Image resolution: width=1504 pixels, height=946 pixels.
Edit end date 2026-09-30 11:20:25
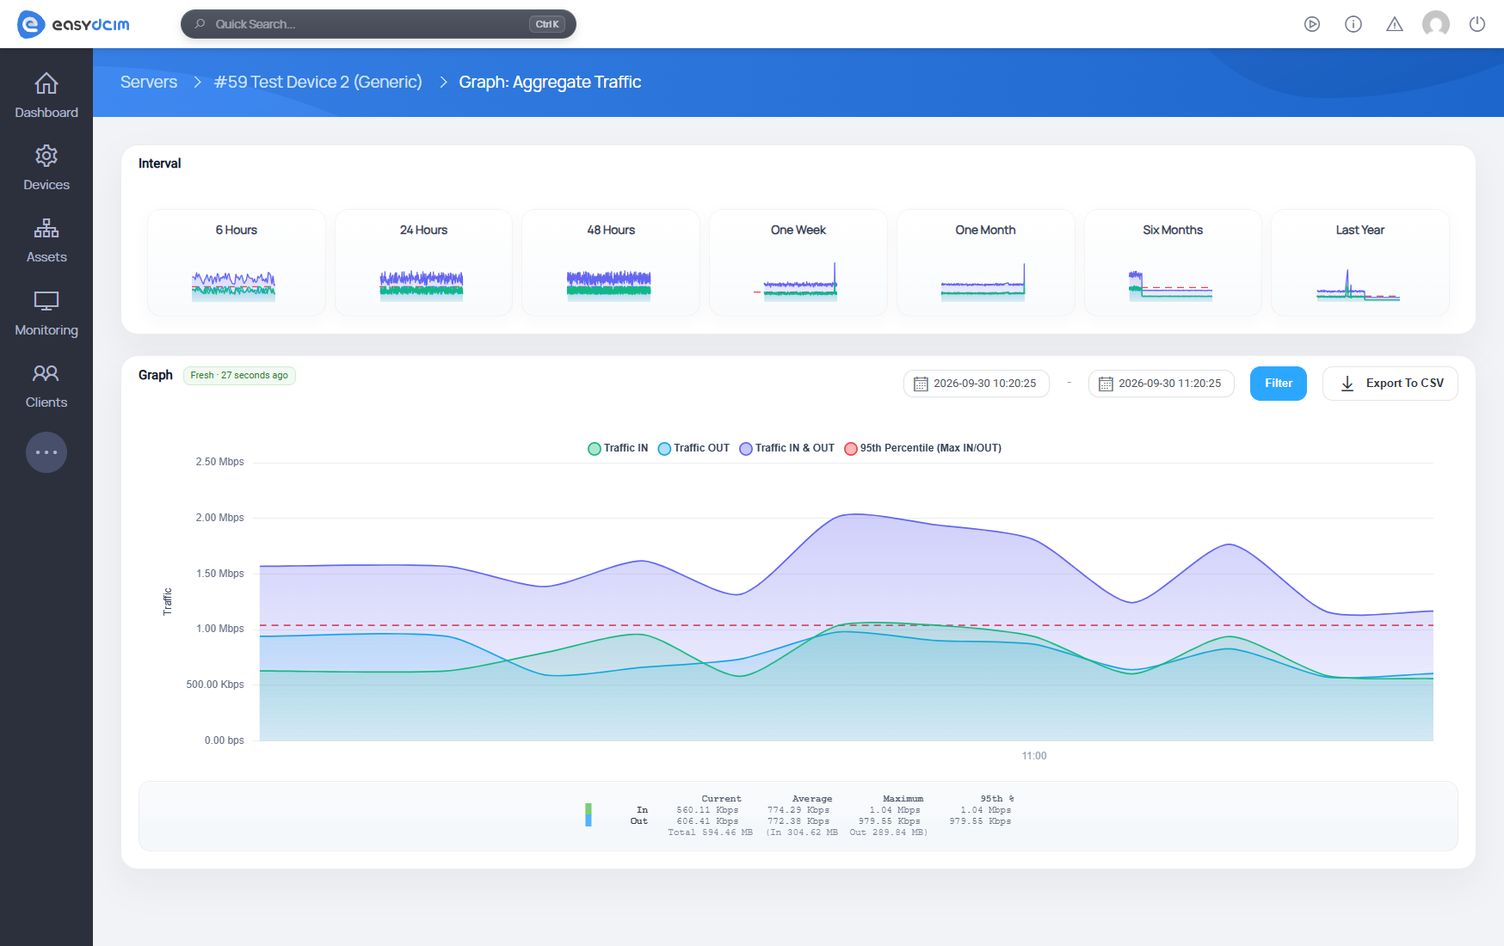pyautogui.click(x=1162, y=384)
